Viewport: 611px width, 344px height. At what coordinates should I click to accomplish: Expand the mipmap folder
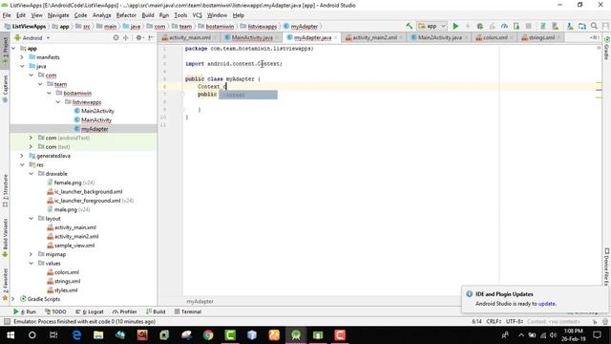32,254
